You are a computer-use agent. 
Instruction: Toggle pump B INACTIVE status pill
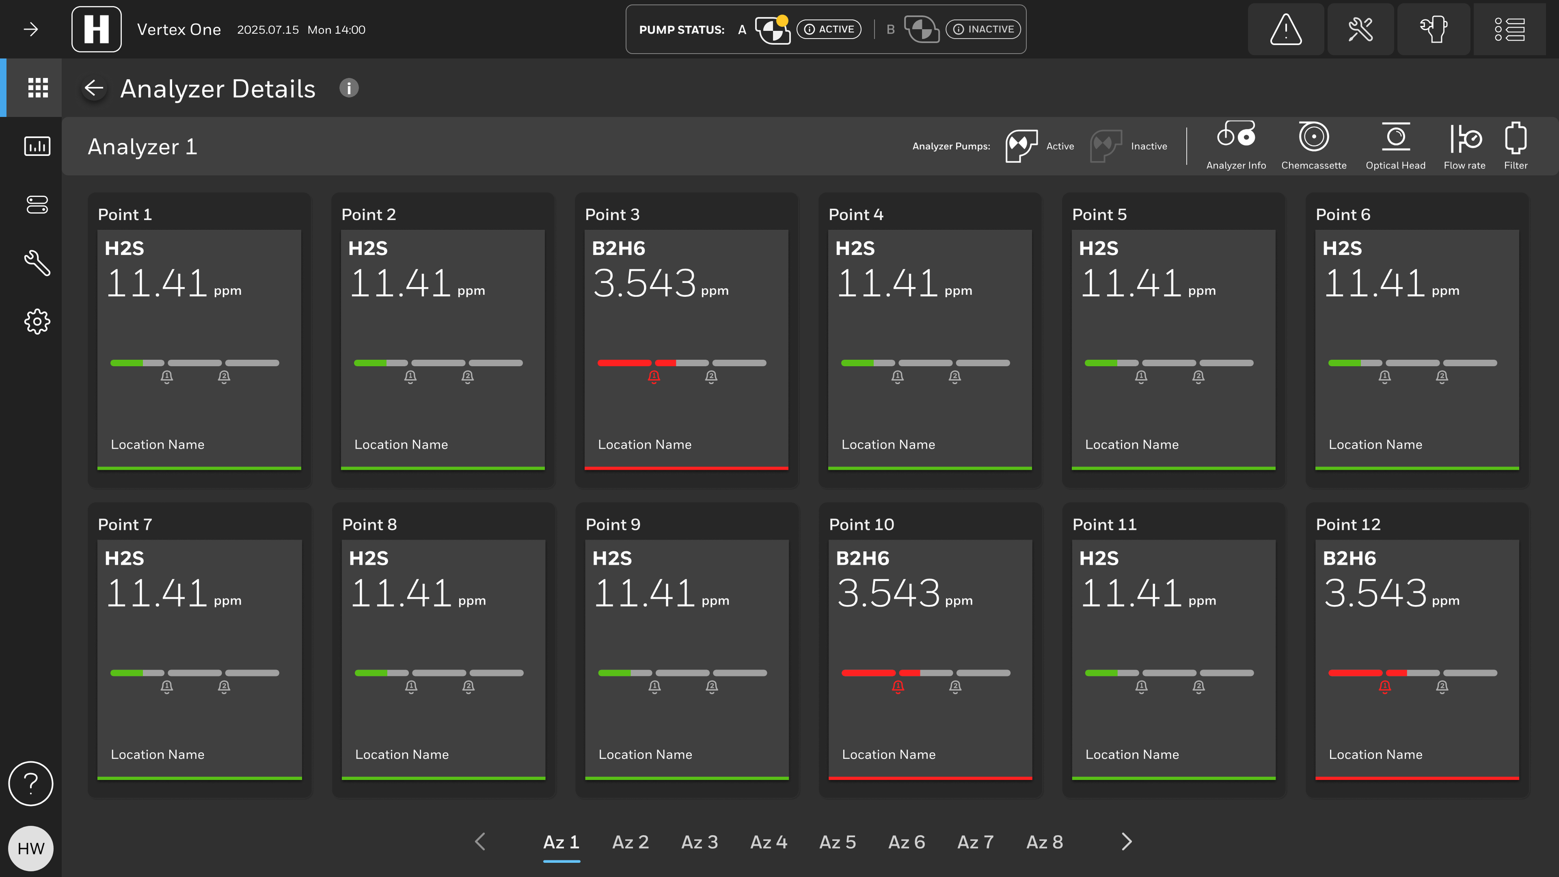click(983, 29)
